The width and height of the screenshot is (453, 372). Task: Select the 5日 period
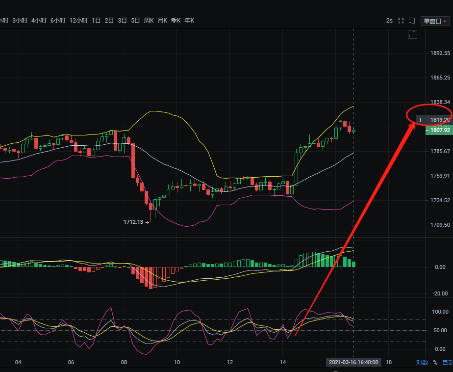tap(135, 21)
